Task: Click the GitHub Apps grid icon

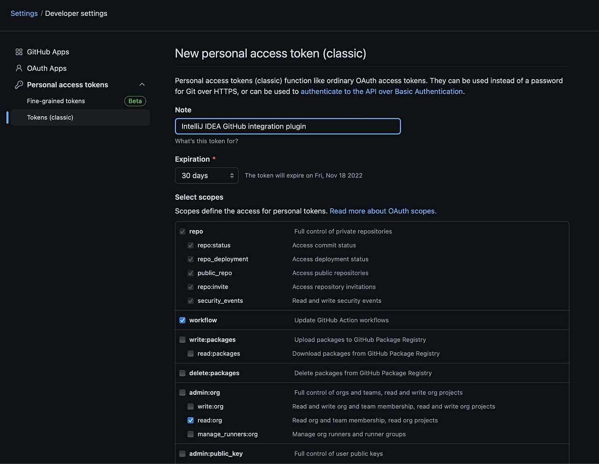Action: point(19,52)
